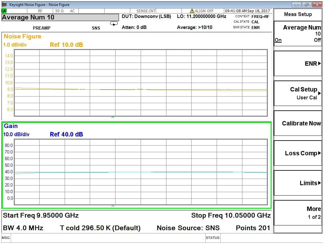
Task: Expand the Limits submenu
Action: pyautogui.click(x=298, y=183)
